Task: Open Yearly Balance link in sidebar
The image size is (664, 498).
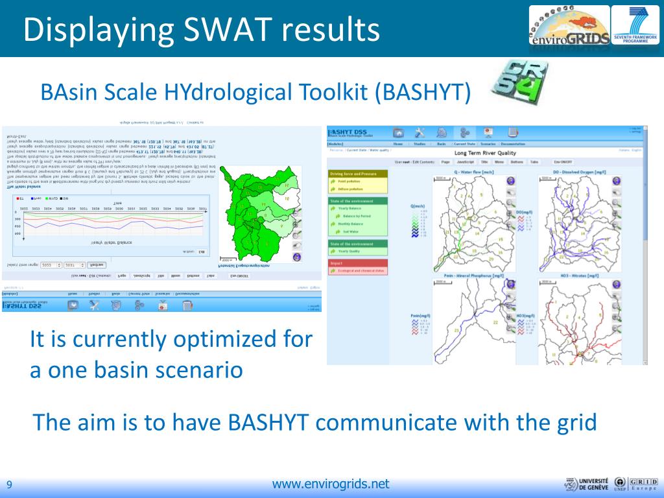Action: [x=350, y=208]
